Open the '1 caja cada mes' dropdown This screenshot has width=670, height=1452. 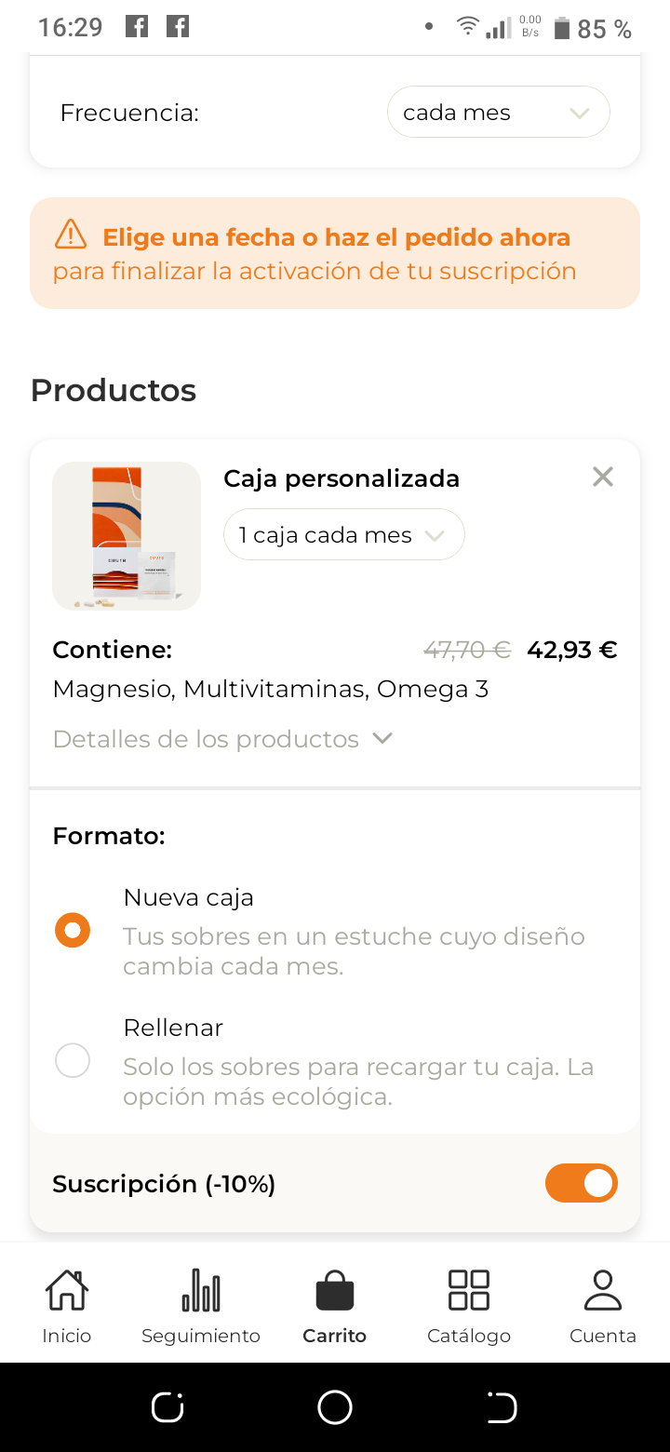(x=343, y=535)
